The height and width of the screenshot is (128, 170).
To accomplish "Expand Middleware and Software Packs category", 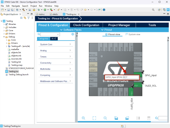I will [56, 81].
